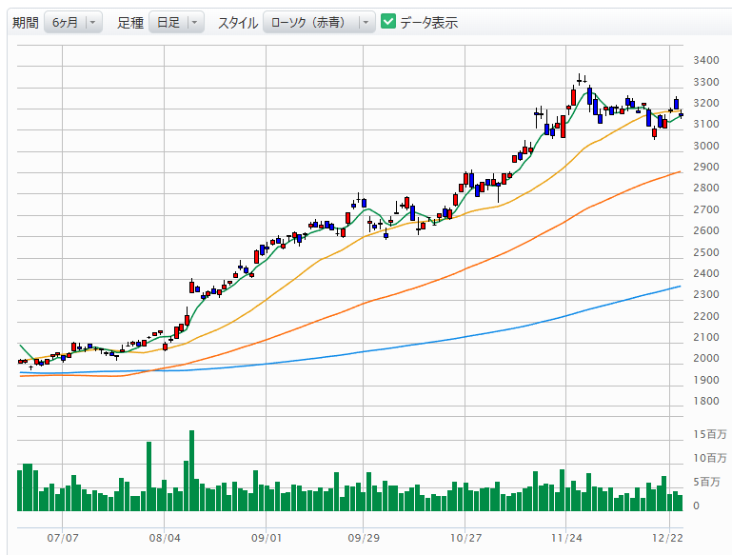Click the 期間 label
This screenshot has width=732, height=555.
(26, 22)
